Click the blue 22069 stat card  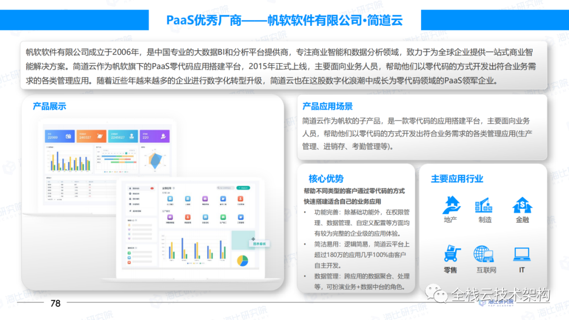point(60,136)
